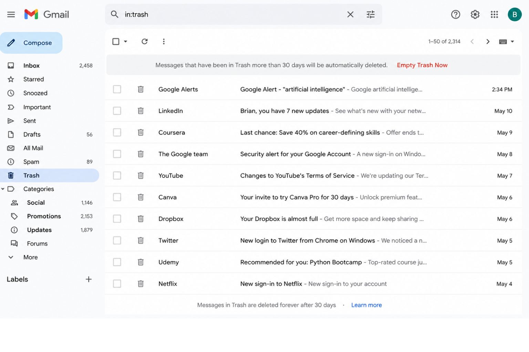Click the trash icon on the Dropbox row

pyautogui.click(x=141, y=219)
